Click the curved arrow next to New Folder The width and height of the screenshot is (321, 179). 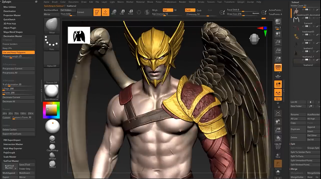310,106
